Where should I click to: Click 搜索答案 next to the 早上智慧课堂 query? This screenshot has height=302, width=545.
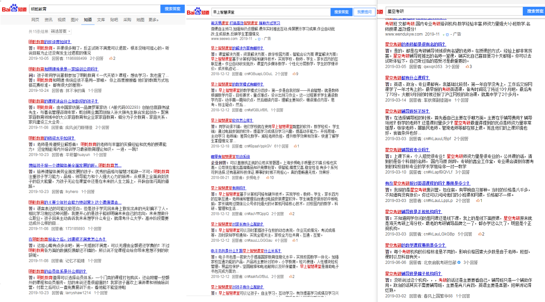341,12
